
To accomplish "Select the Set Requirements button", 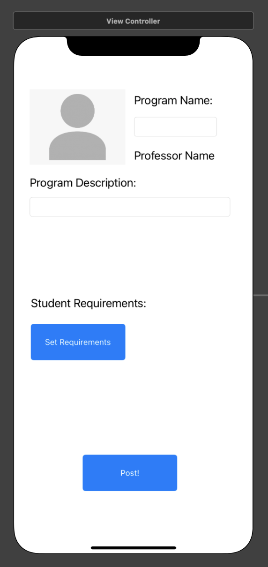I will click(x=78, y=342).
